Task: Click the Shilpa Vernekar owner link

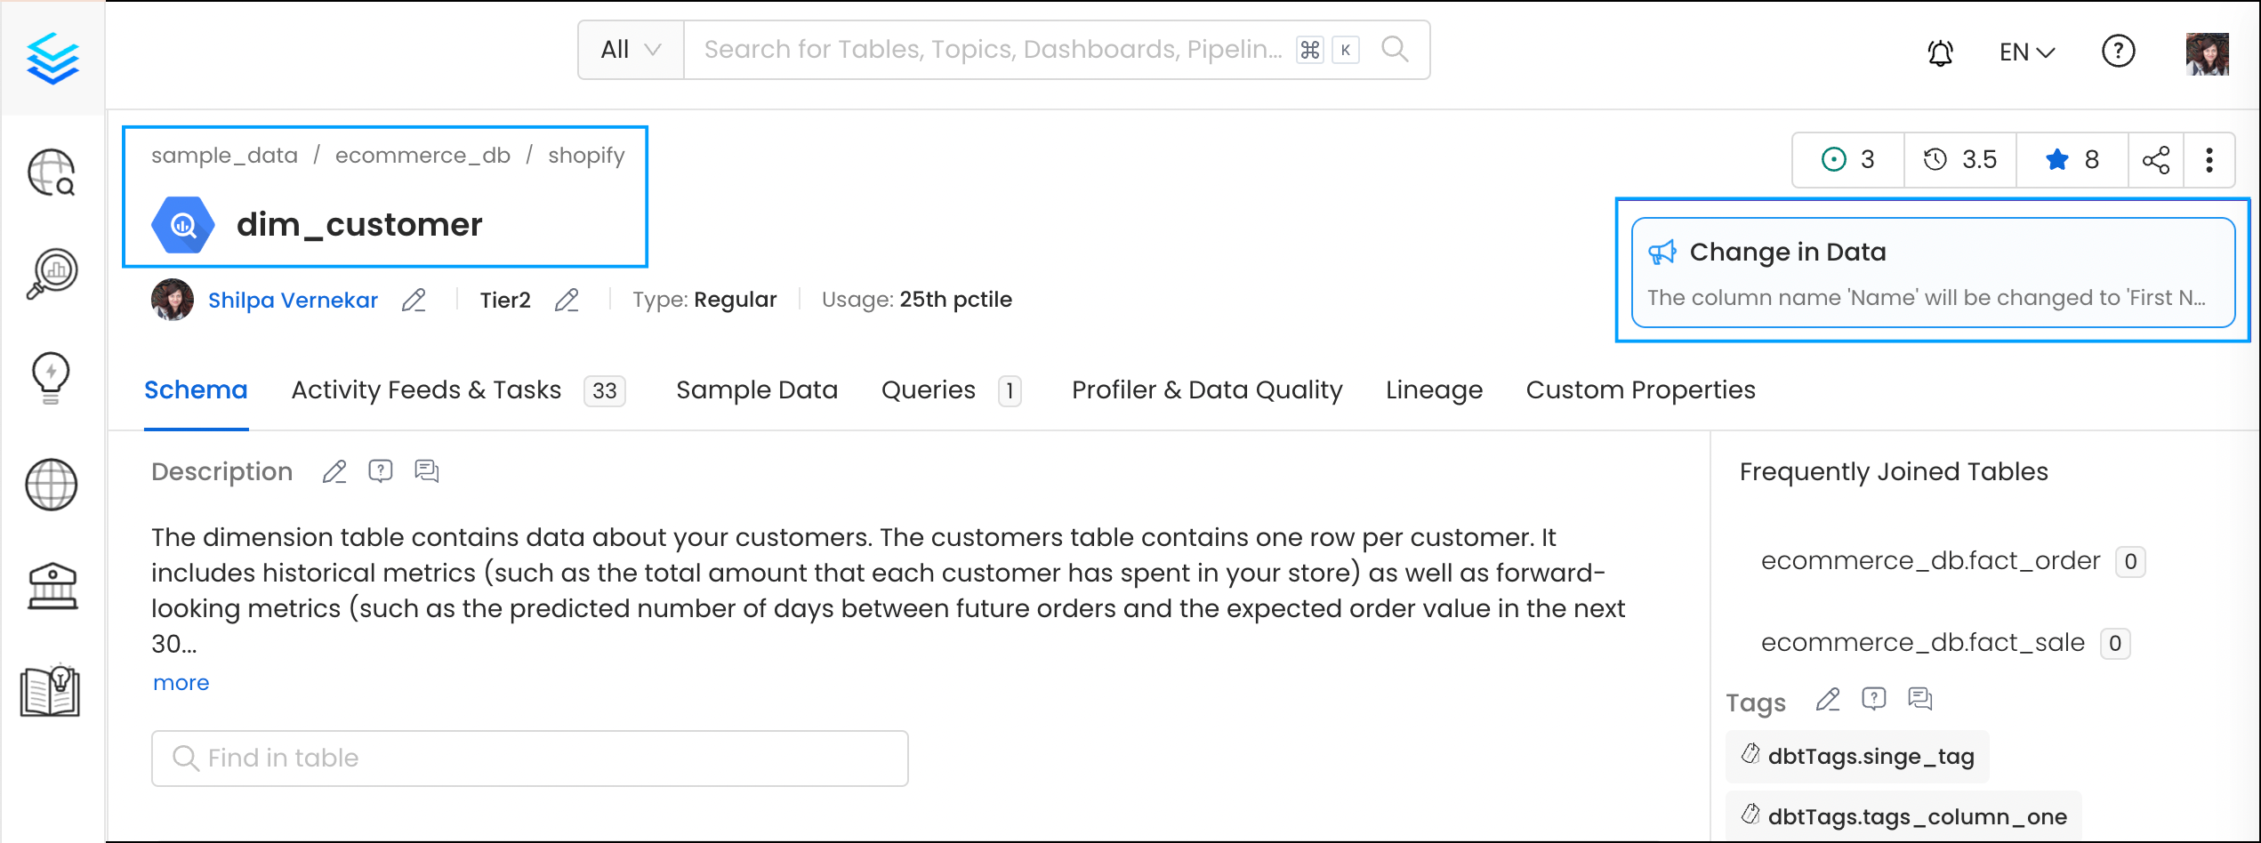Action: coord(293,300)
